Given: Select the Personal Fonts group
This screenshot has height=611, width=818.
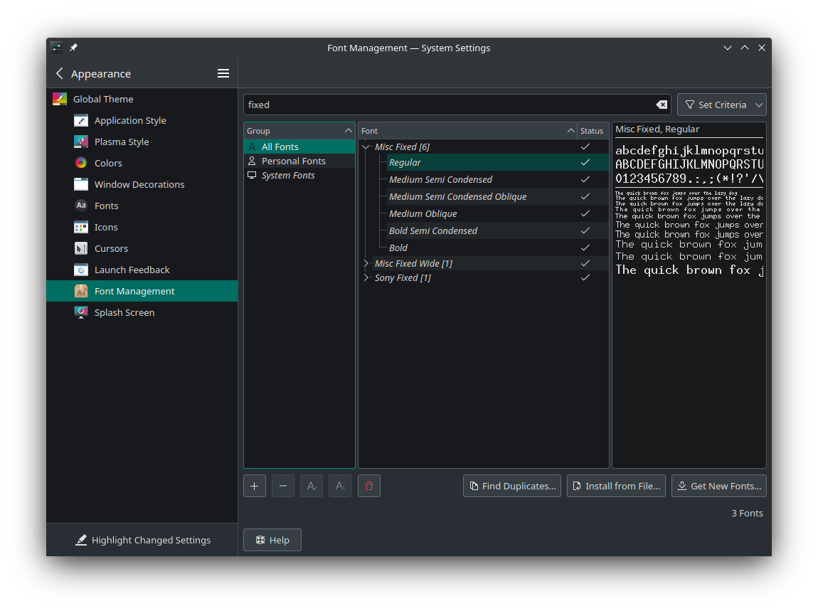Looking at the screenshot, I should (x=299, y=161).
